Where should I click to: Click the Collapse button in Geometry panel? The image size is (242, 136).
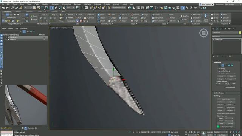point(112,18)
